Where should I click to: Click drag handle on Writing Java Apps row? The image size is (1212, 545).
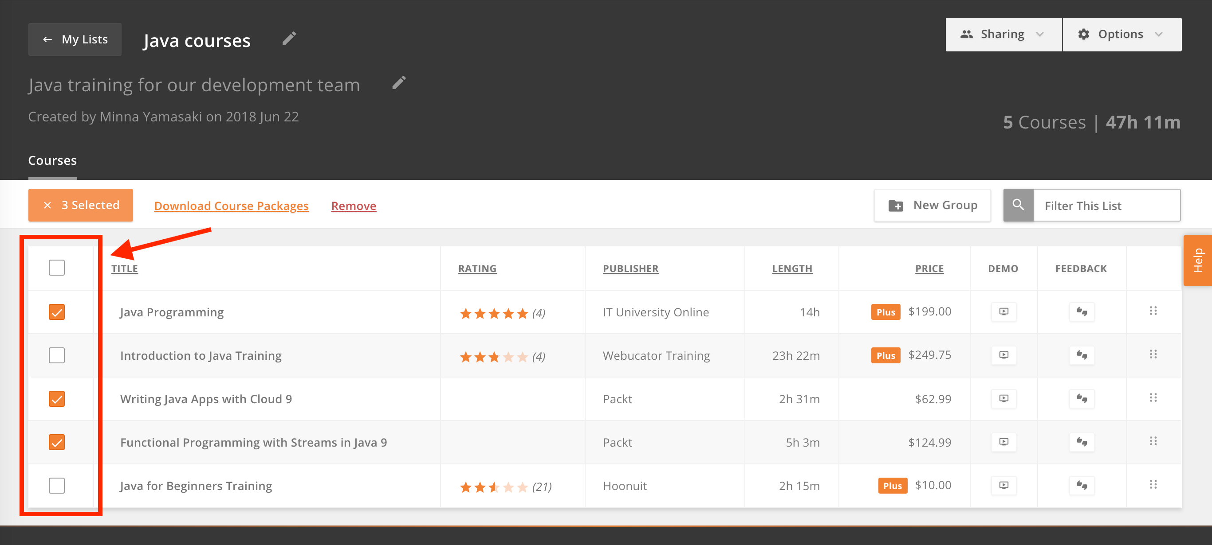pyautogui.click(x=1153, y=398)
